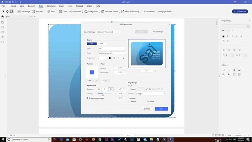Go to next preview page arrow

coord(155,71)
